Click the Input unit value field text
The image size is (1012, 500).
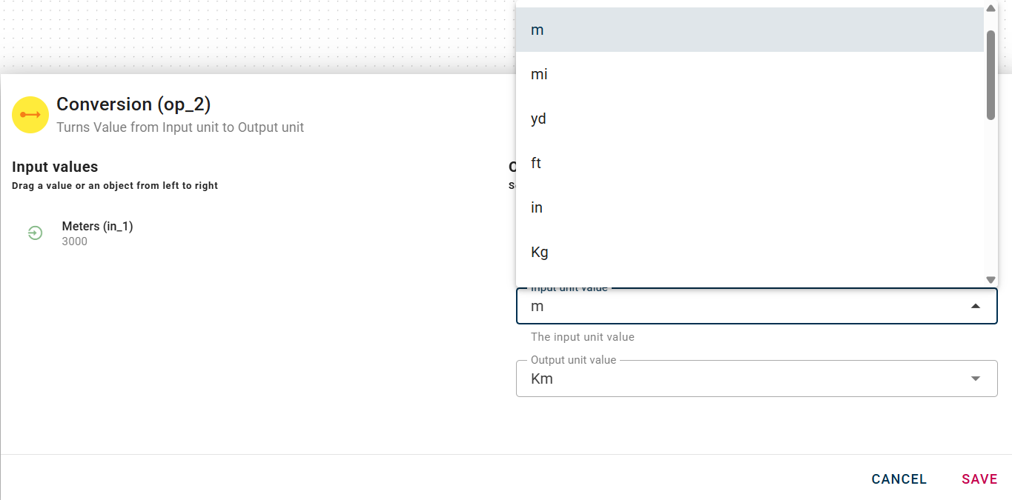538,306
